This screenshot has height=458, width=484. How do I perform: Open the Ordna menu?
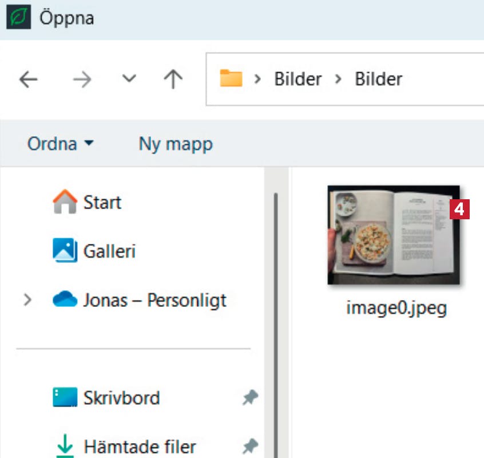click(x=59, y=144)
